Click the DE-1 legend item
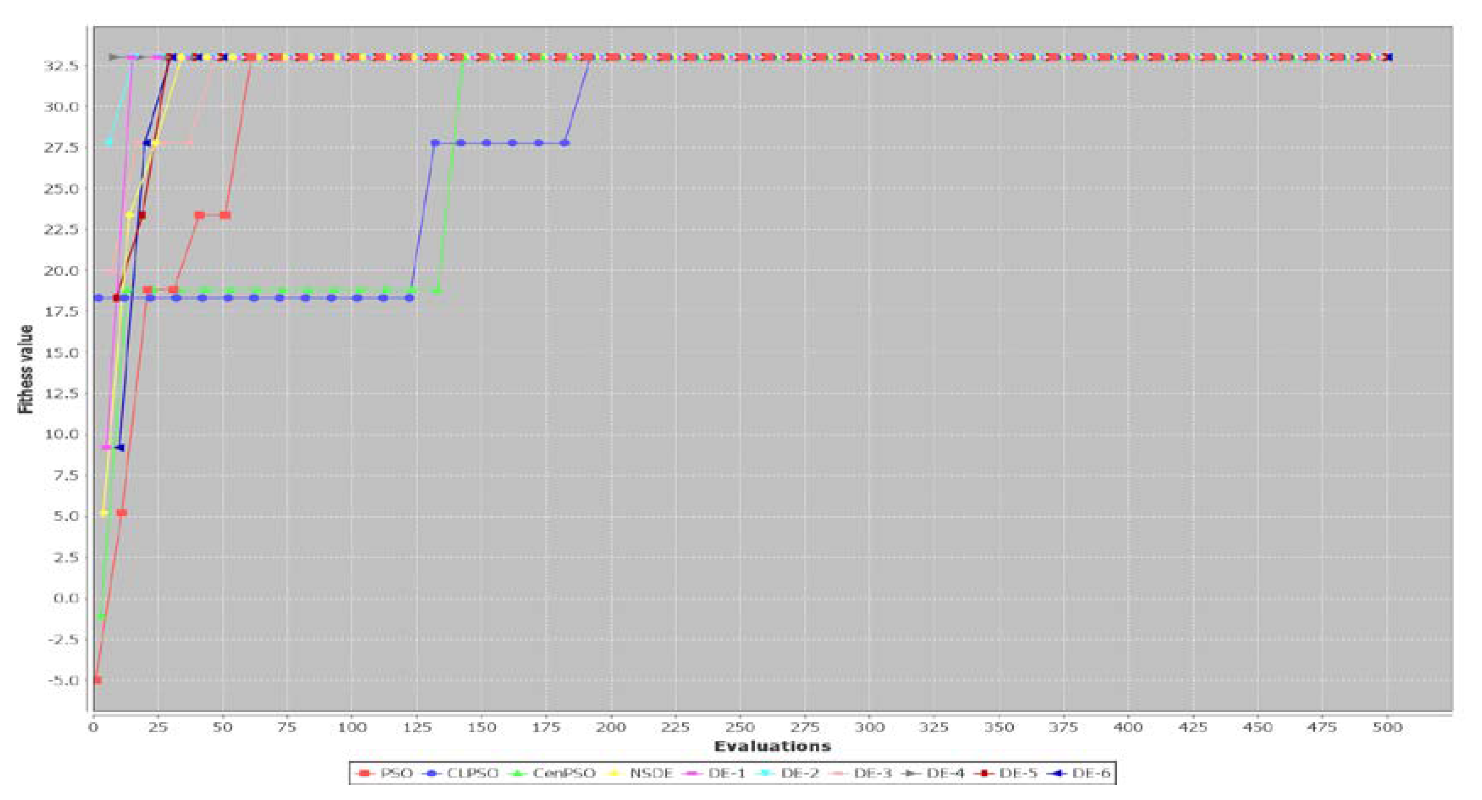This screenshot has height=800, width=1482. [726, 773]
